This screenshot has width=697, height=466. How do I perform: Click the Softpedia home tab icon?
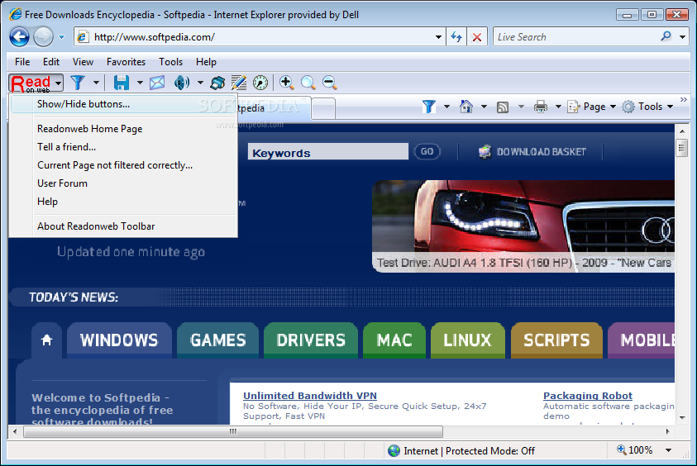[x=46, y=340]
